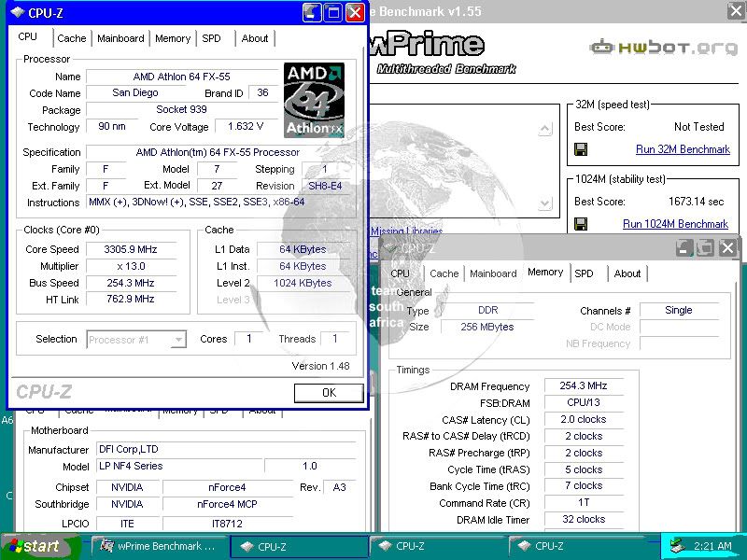The image size is (747, 560).
Task: Click the Threads value field
Action: click(x=335, y=339)
